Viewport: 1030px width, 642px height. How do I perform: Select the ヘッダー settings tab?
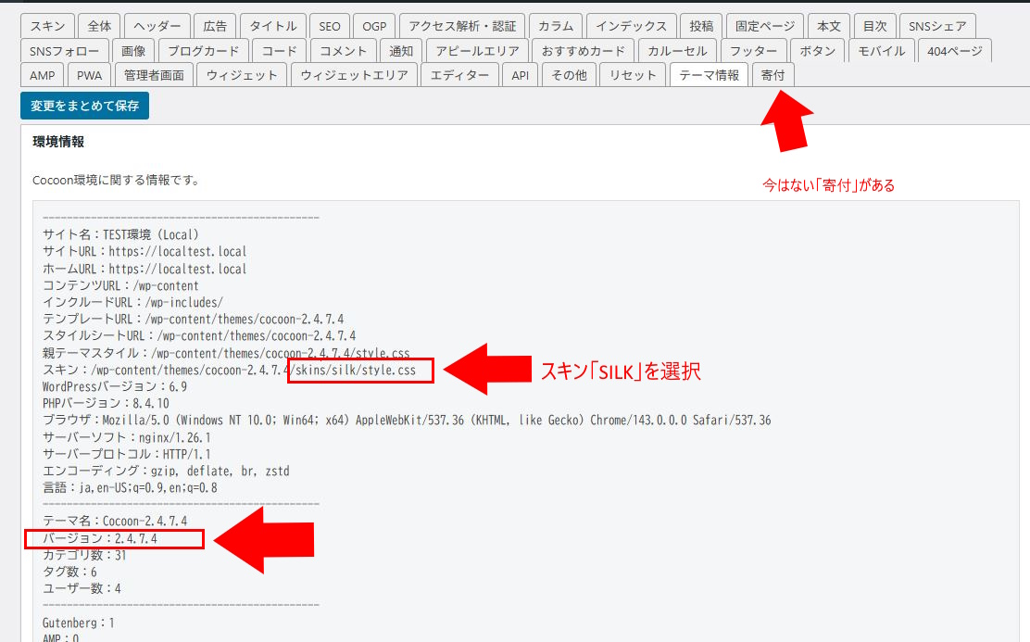point(158,26)
